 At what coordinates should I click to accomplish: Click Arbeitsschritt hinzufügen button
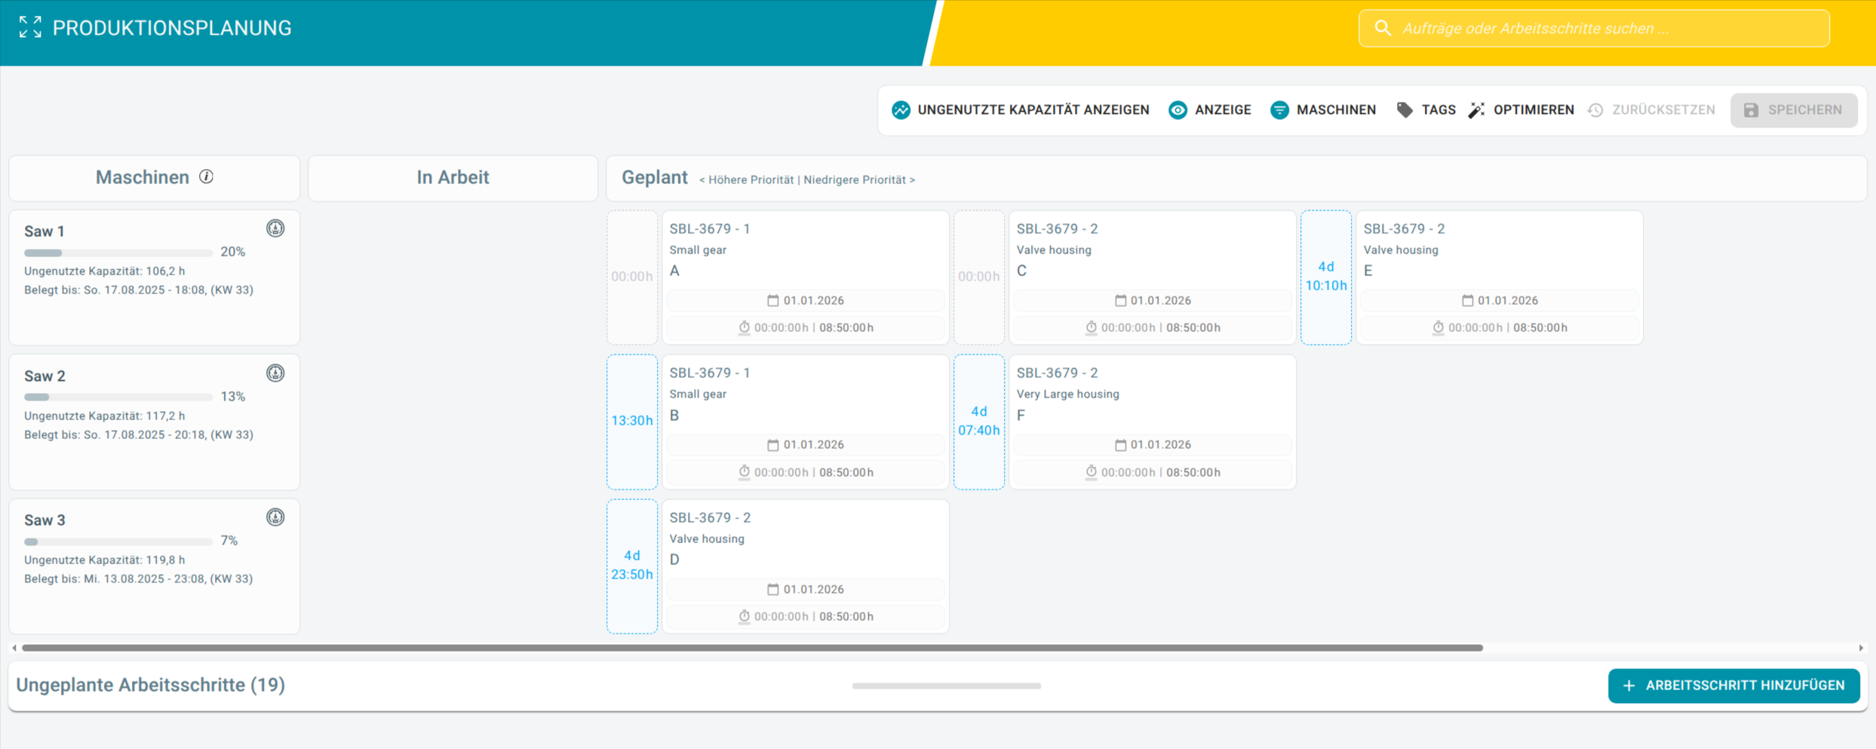[x=1733, y=686]
